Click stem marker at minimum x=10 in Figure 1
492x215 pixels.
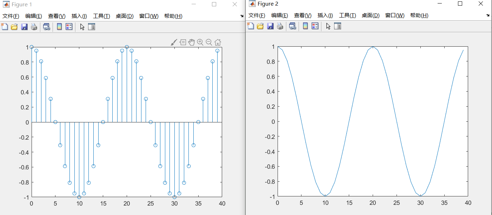point(79,197)
